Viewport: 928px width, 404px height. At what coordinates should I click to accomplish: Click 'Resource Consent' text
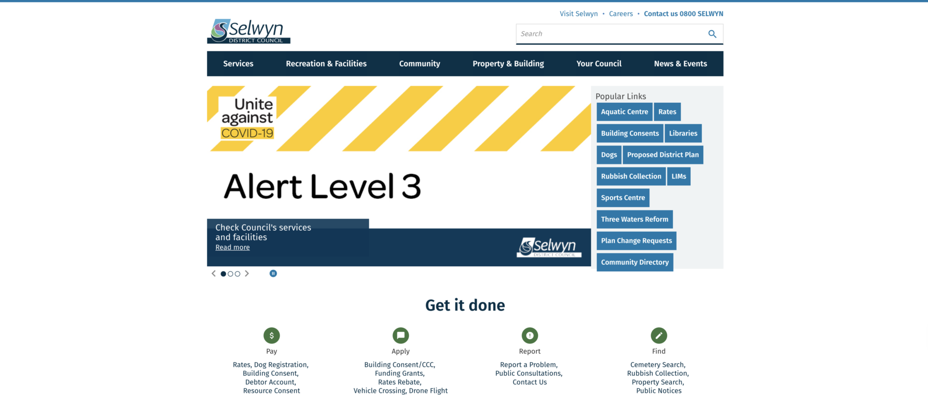click(x=272, y=391)
